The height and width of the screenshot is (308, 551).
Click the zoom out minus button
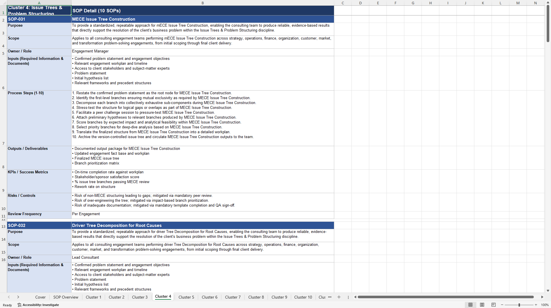coord(502,305)
